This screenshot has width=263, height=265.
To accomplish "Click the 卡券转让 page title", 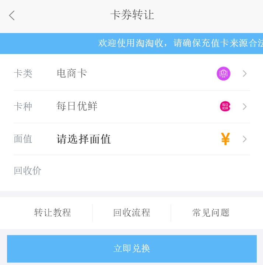I will [132, 15].
